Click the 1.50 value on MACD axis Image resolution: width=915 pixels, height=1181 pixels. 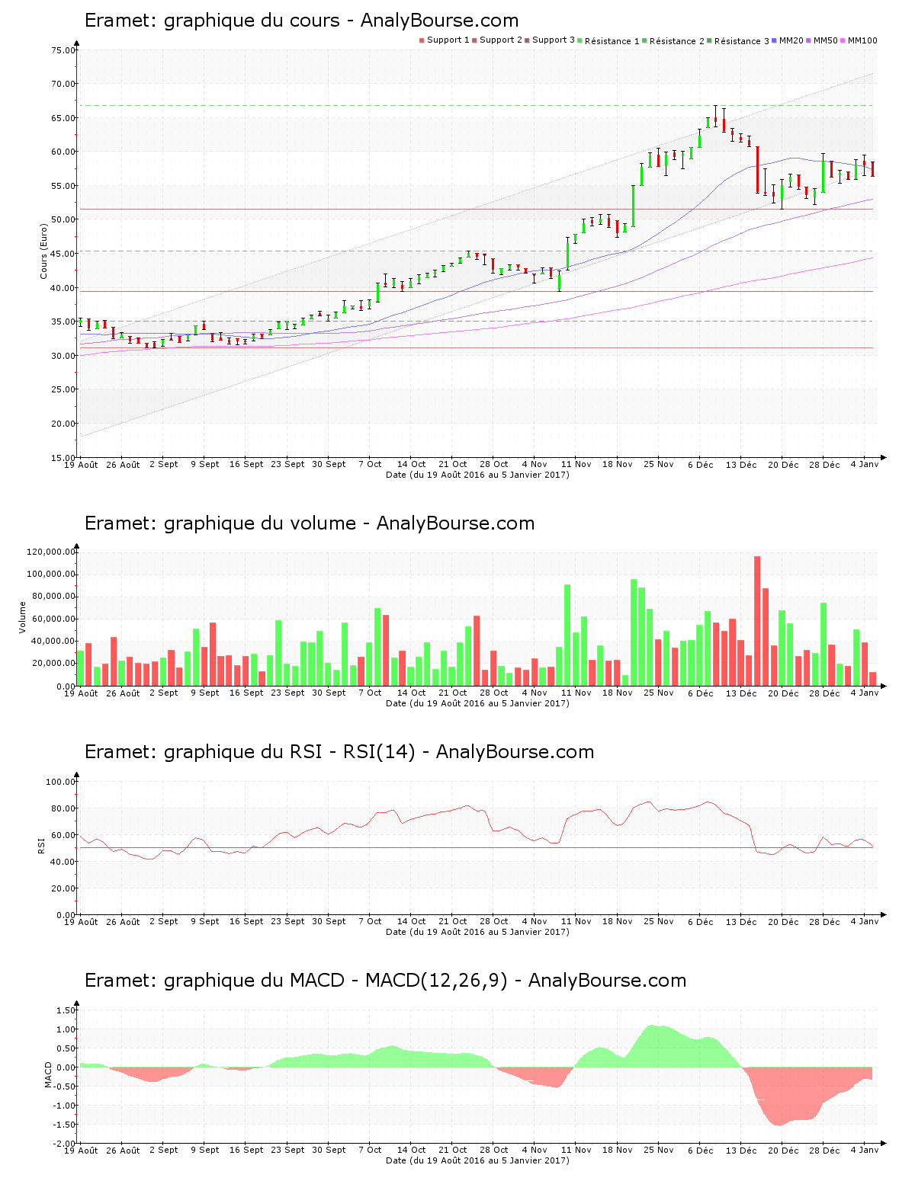coord(66,1010)
